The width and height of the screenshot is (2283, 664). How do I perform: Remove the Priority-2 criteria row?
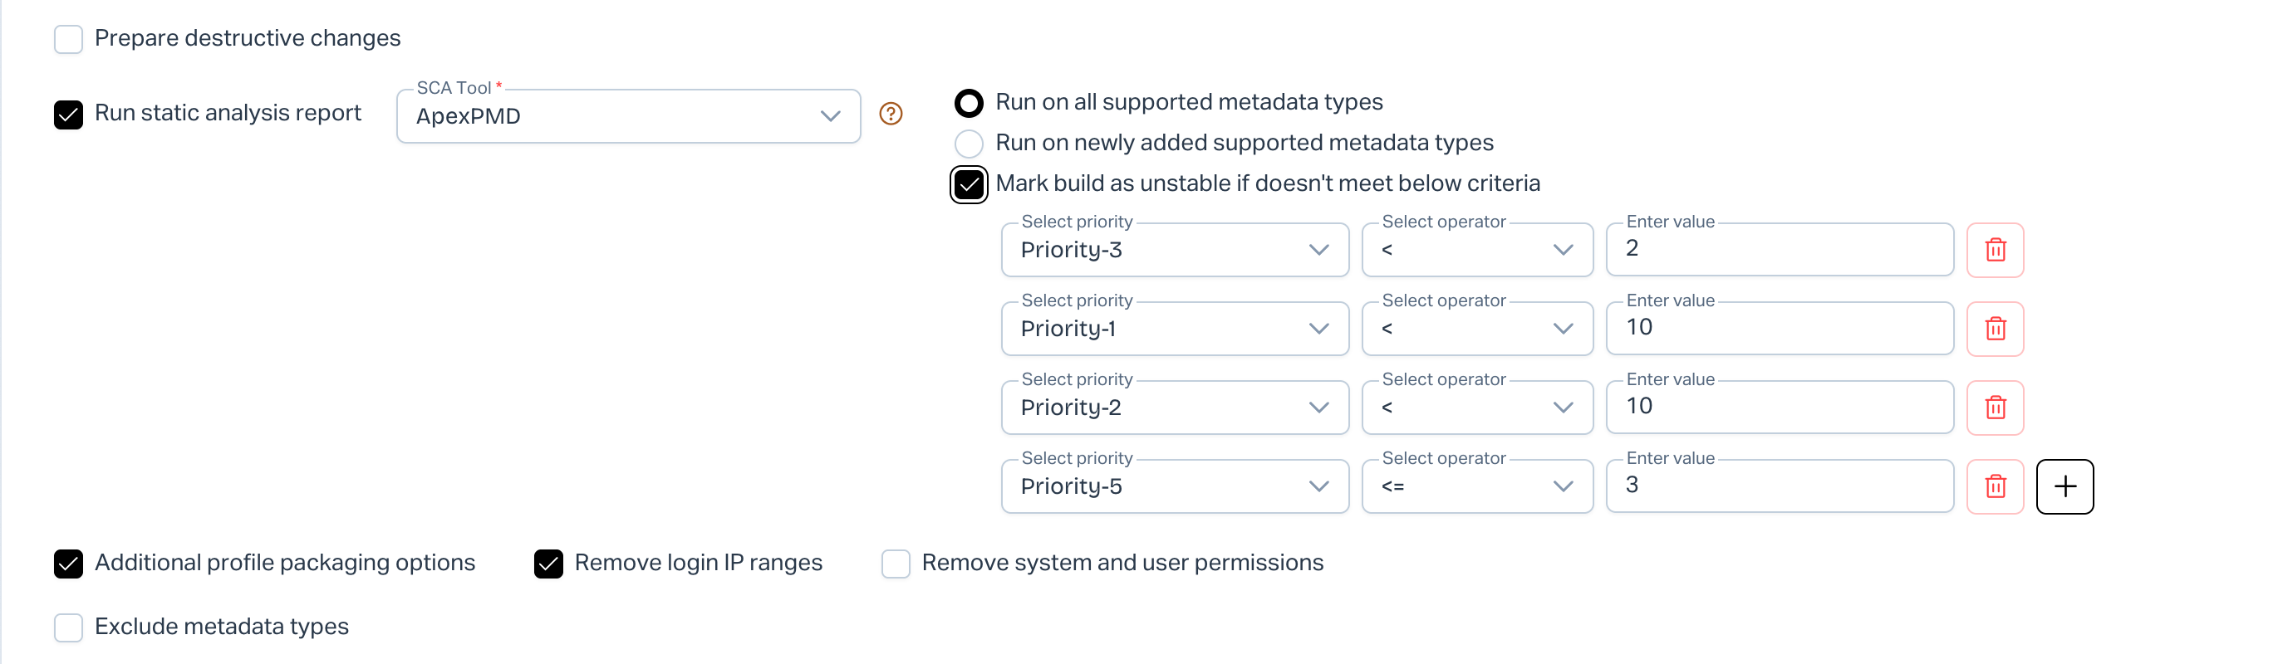1995,408
